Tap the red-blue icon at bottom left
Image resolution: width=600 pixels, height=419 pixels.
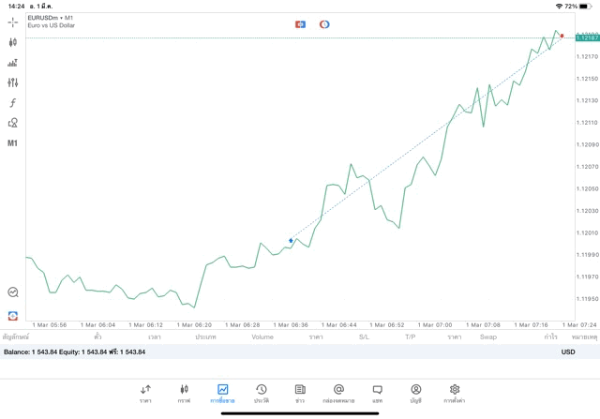[13, 316]
